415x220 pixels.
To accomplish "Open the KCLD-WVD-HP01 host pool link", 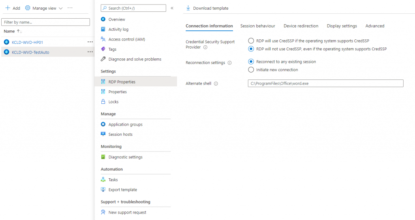I will [x=27, y=42].
